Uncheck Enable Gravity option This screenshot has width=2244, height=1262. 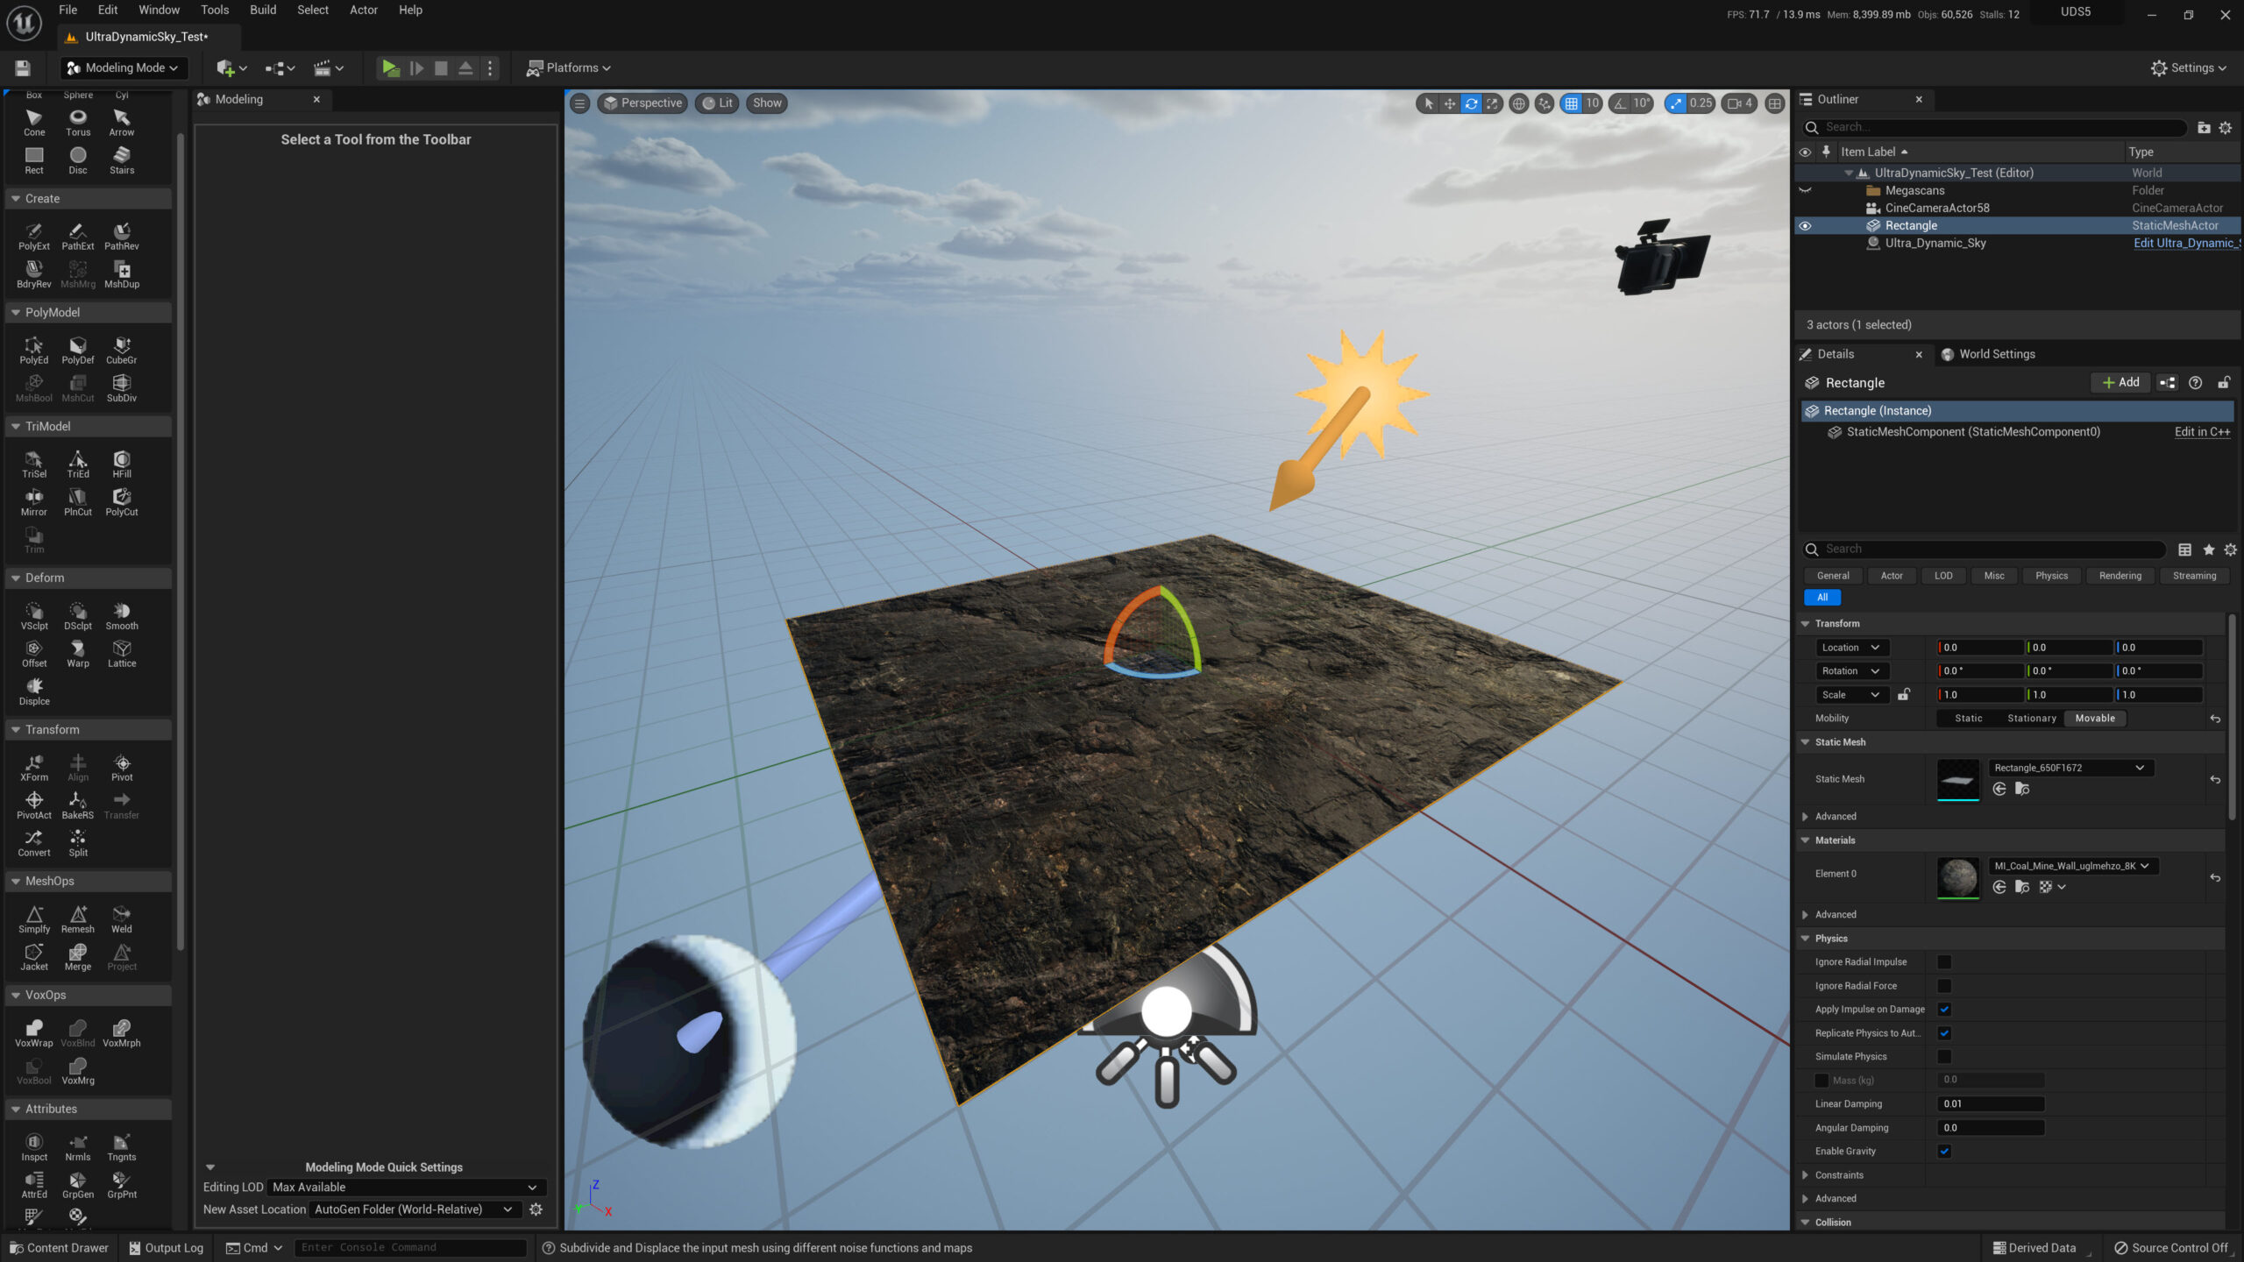[x=1944, y=1152]
